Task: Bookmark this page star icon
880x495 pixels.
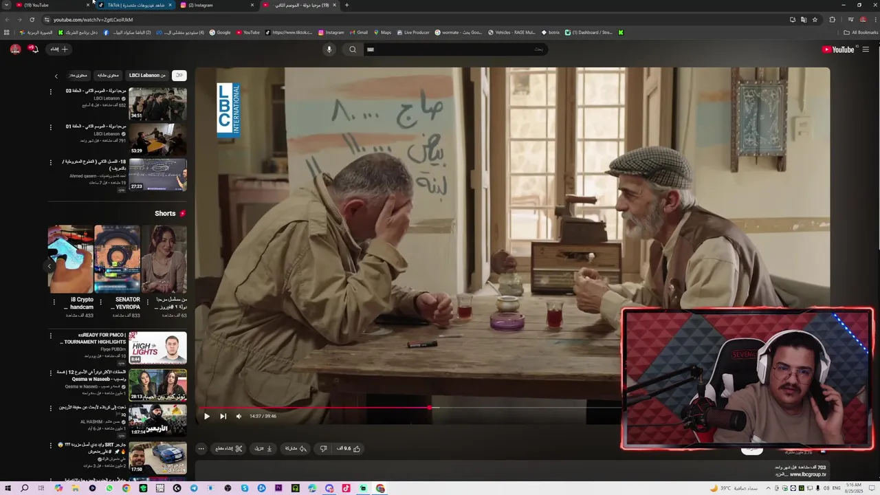Action: coord(815,19)
